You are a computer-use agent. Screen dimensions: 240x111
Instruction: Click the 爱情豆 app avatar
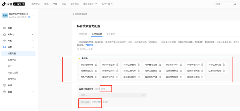(5, 15)
